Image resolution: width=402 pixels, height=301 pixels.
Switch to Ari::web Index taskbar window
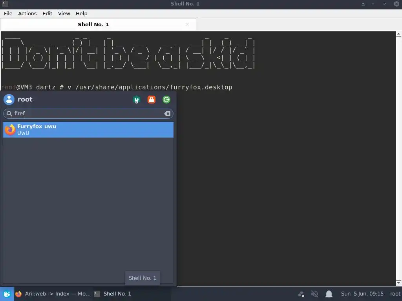coord(53,294)
